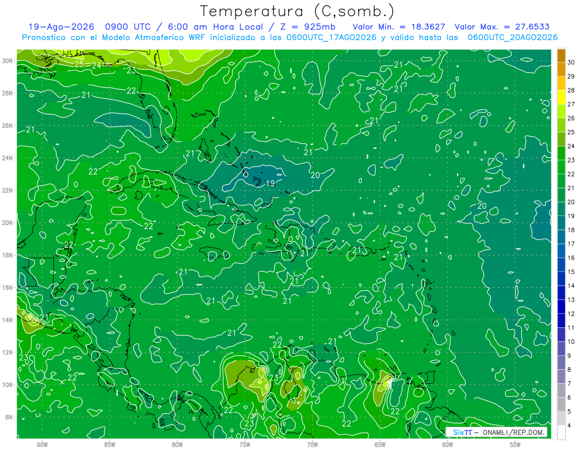Click the 24N latitude axis label

[x=8, y=158]
